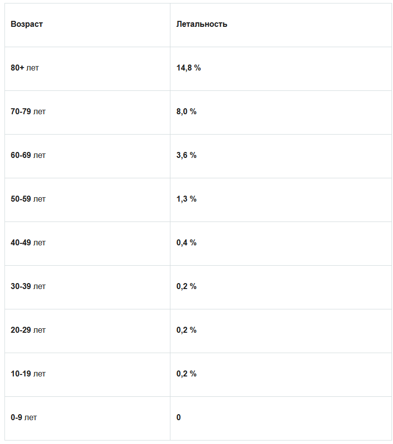
Task: Select the 80+ лет age cell
Action: coord(25,68)
